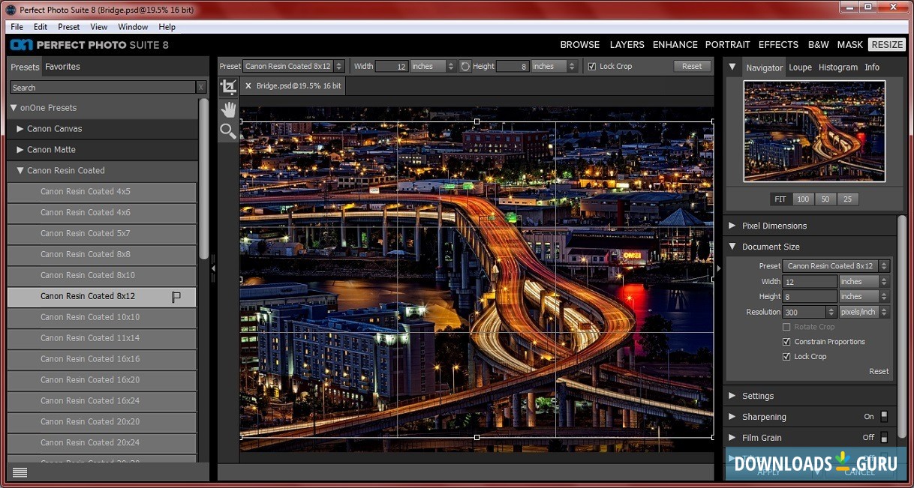Click the preset Search field
The height and width of the screenshot is (488, 914).
pyautogui.click(x=102, y=88)
